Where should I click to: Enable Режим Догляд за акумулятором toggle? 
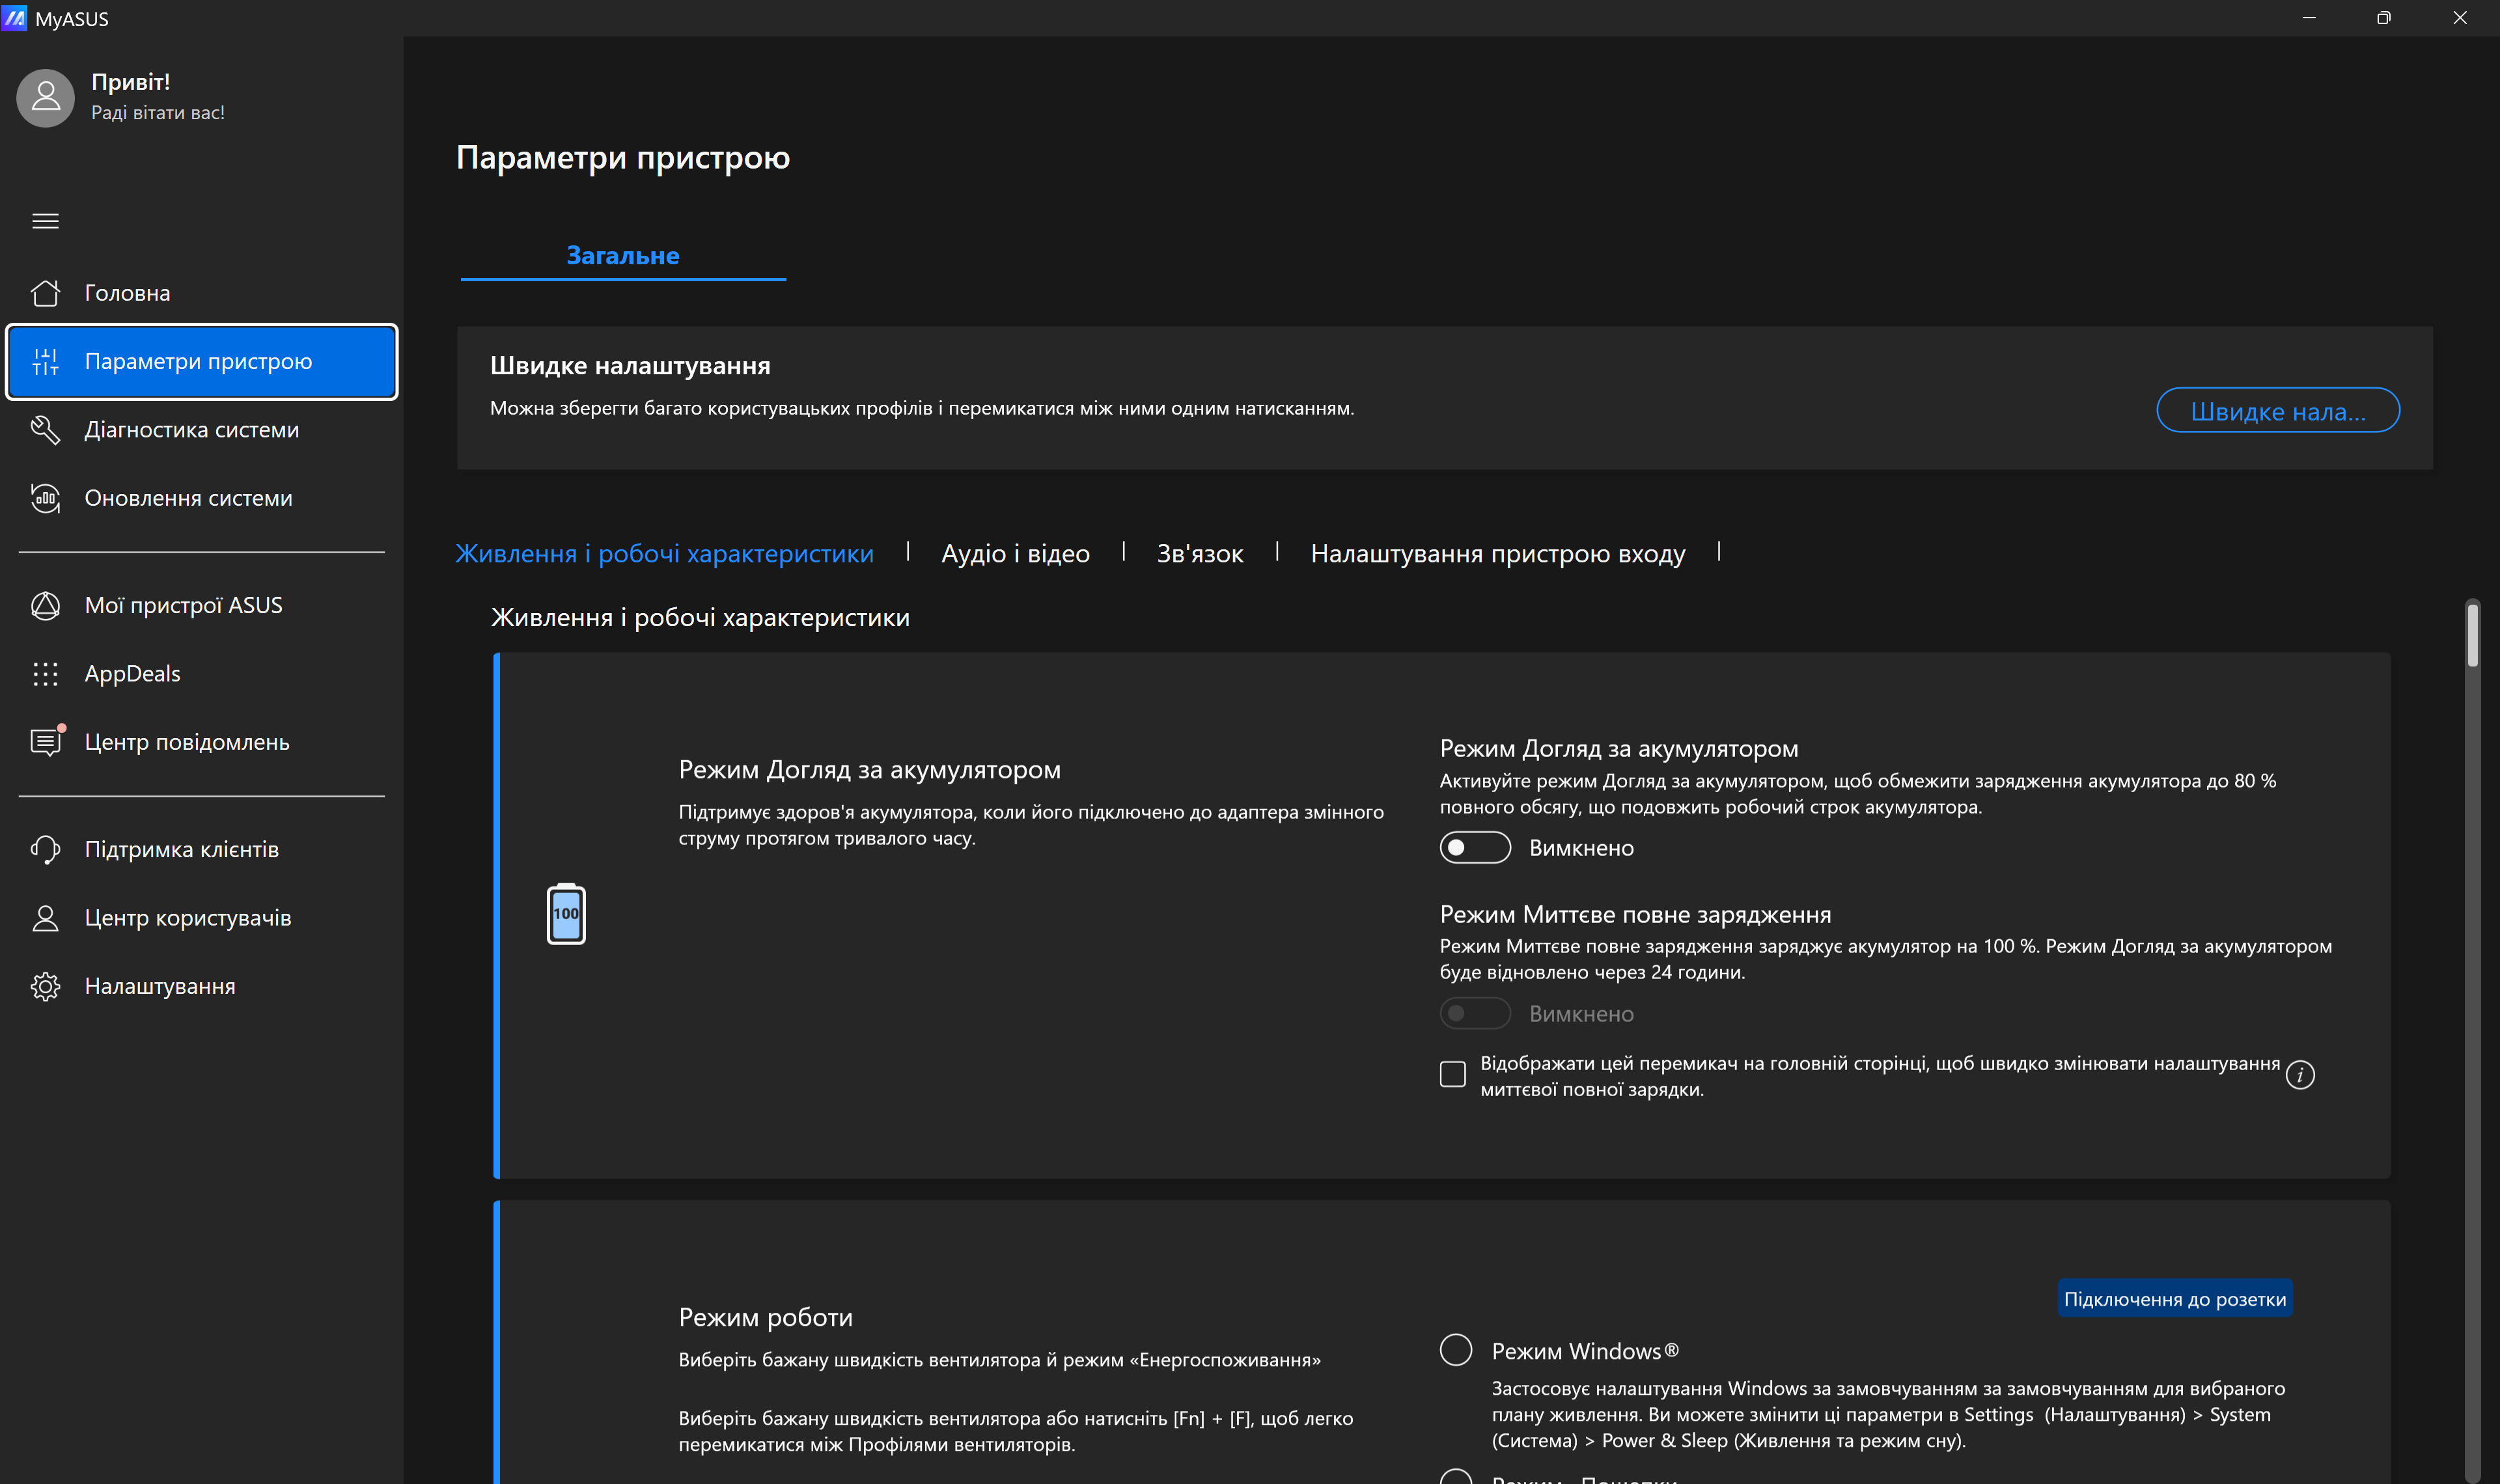click(1474, 848)
